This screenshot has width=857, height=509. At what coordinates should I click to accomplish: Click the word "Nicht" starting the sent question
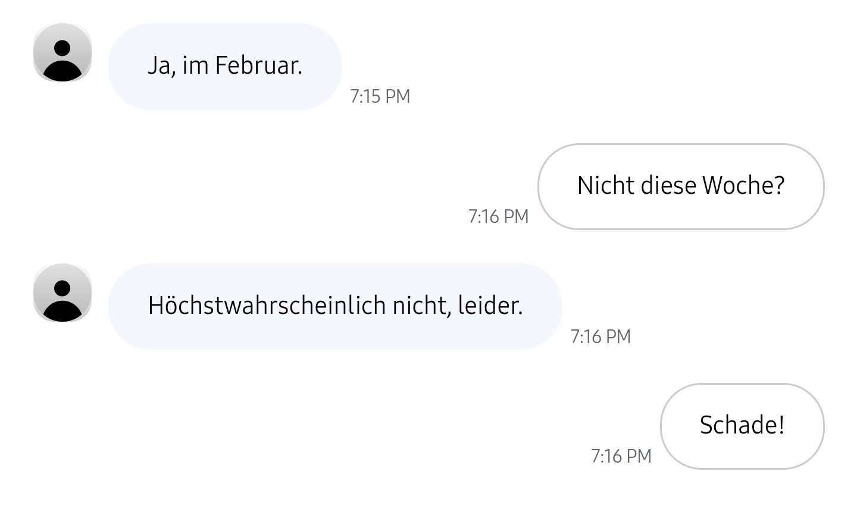tap(605, 186)
